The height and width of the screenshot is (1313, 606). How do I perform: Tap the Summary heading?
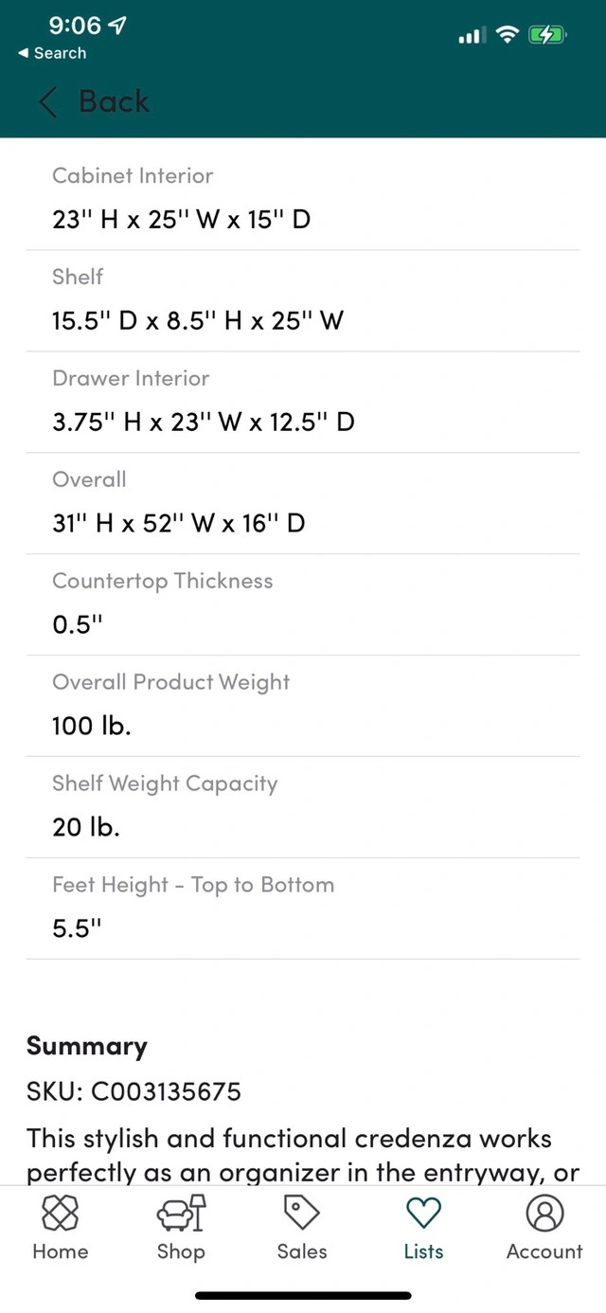[x=87, y=1046]
